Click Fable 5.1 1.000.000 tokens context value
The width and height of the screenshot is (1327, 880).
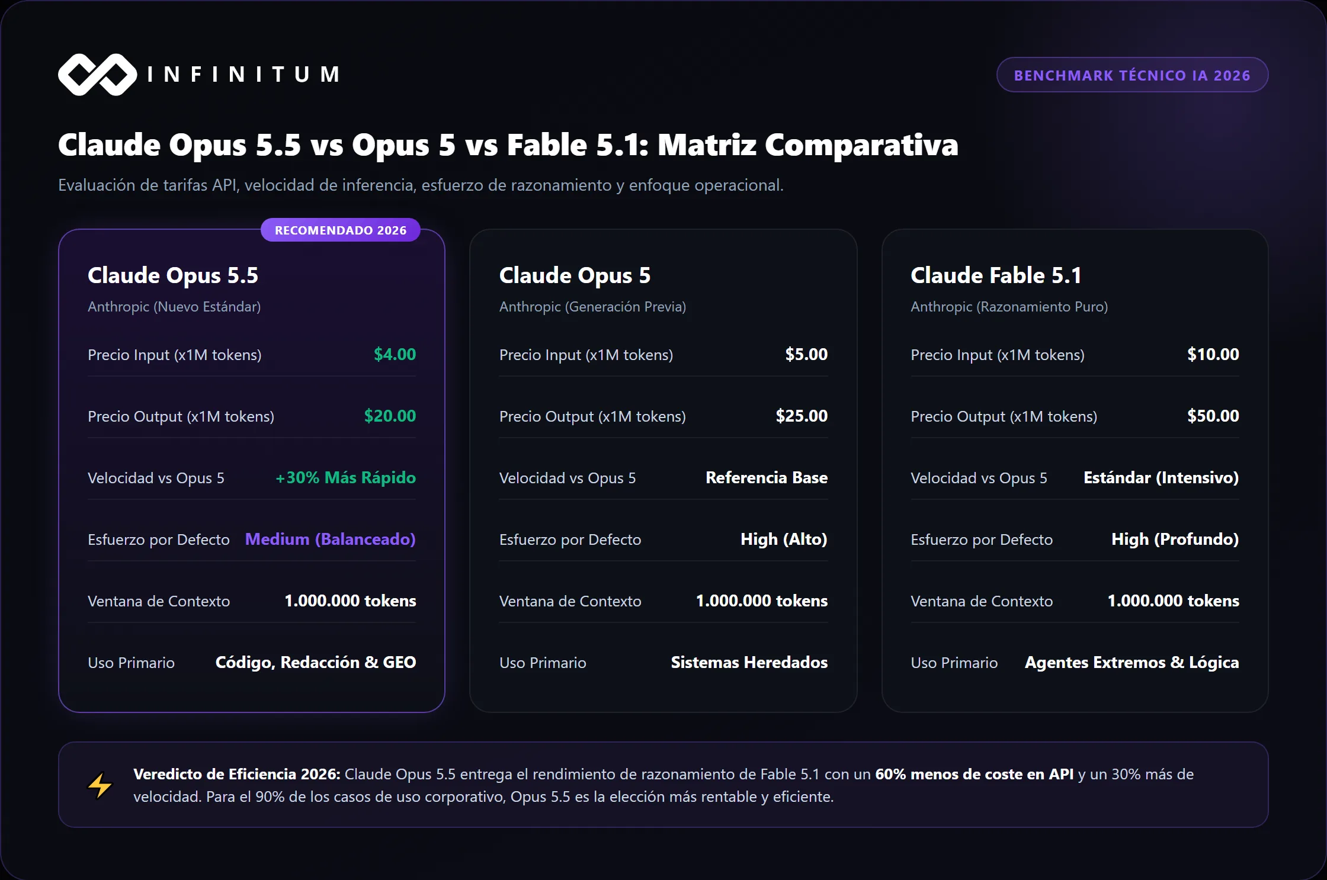(1173, 600)
